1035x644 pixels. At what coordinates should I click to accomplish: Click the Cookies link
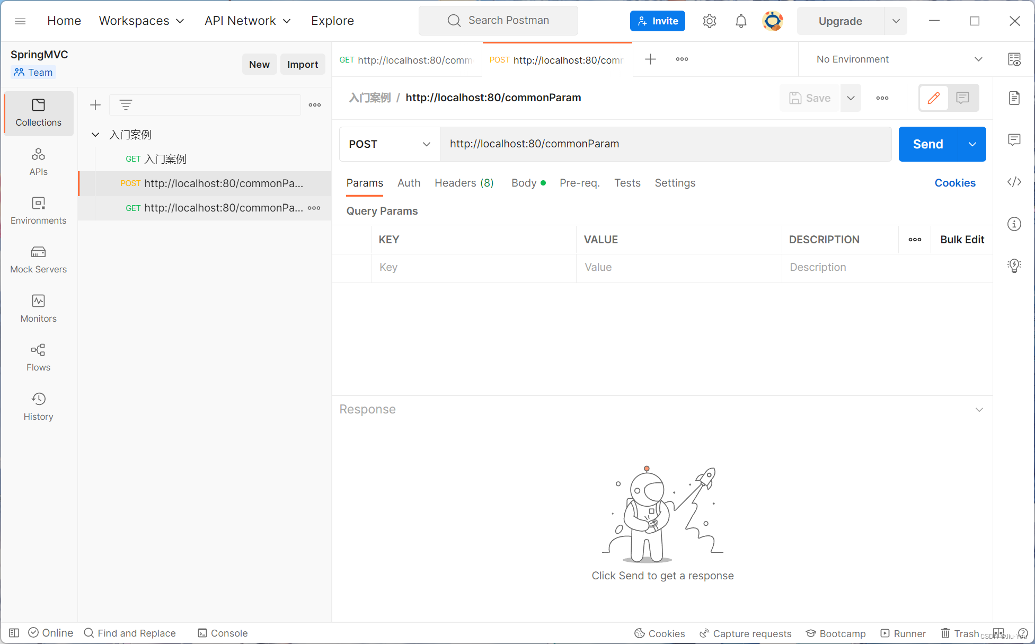coord(954,183)
